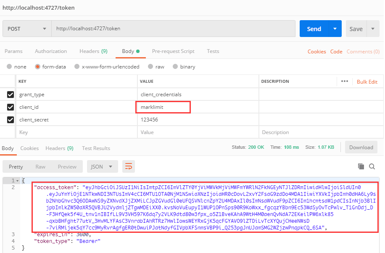Click the "Bearer" token_type value
This screenshot has width=385, height=253.
coord(88,241)
